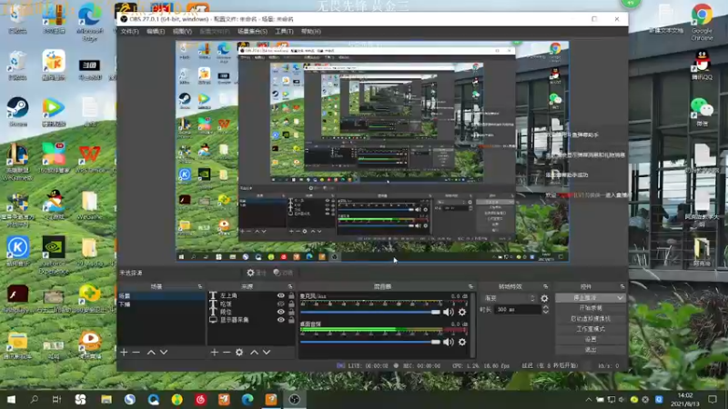The width and height of the screenshot is (728, 409).
Task: Pop out the Sources dock panel
Action: coord(290,286)
